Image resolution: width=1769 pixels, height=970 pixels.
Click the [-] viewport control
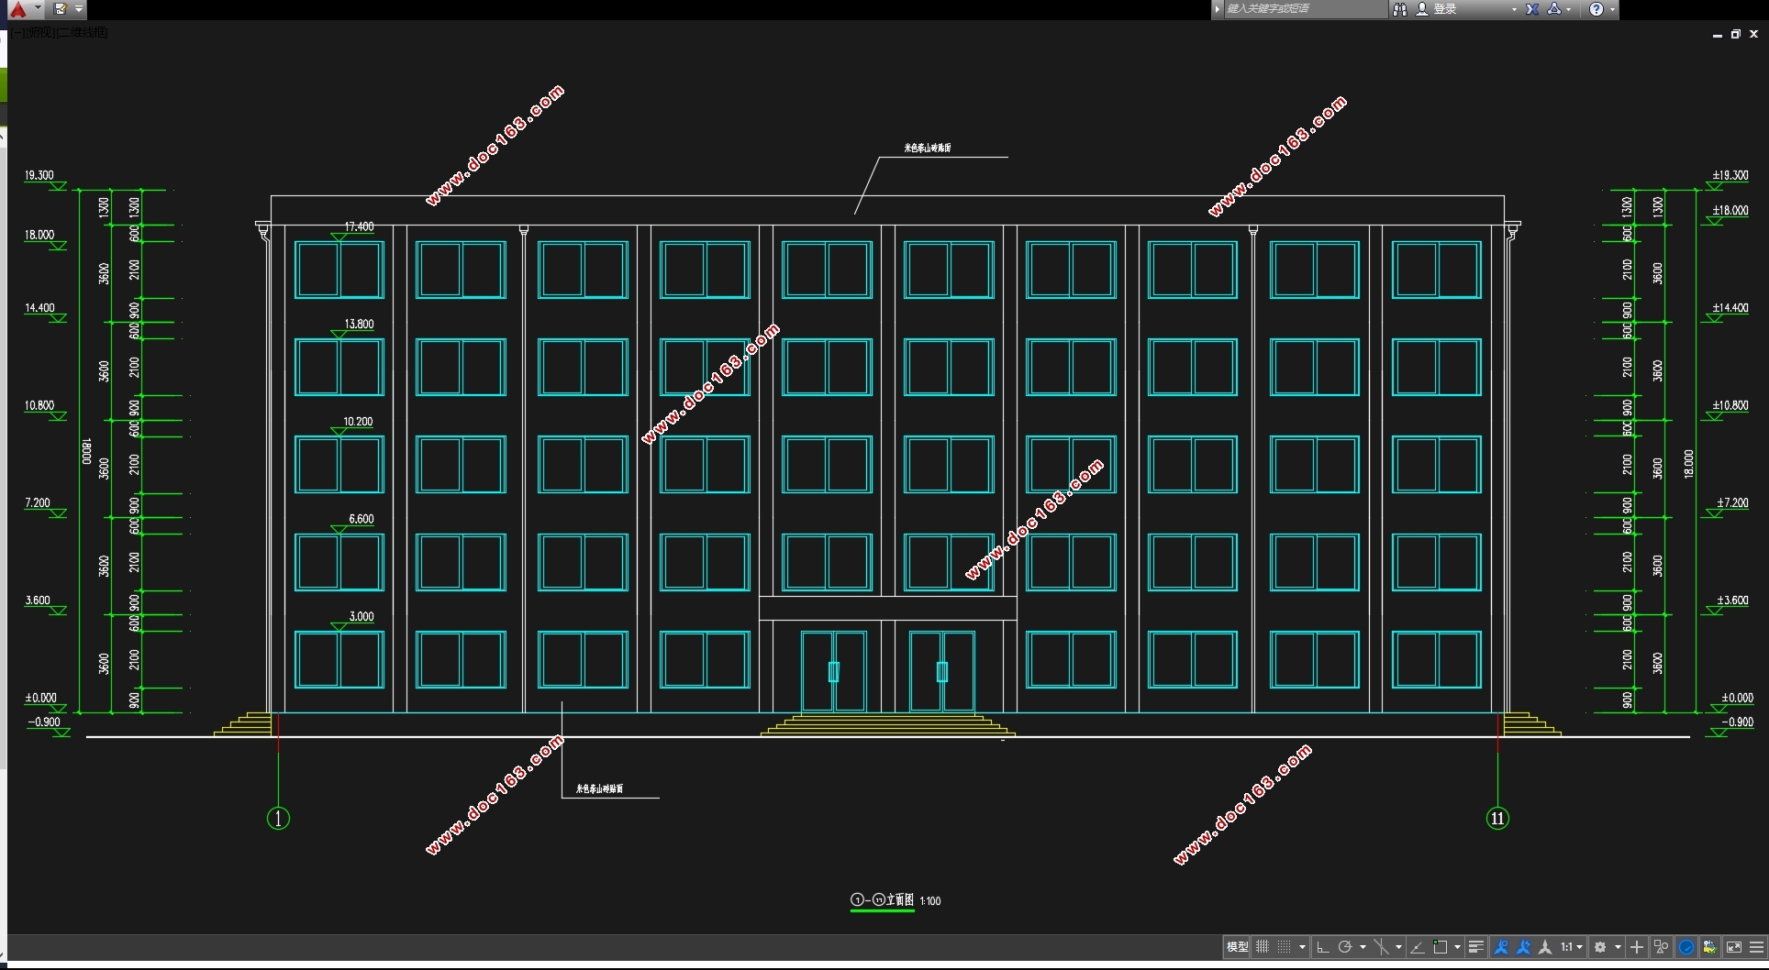click(x=17, y=32)
